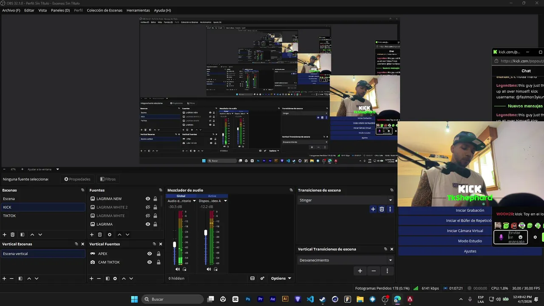Switch mixer to Active tab
Image resolution: width=544 pixels, height=306 pixels.
pyautogui.click(x=212, y=196)
